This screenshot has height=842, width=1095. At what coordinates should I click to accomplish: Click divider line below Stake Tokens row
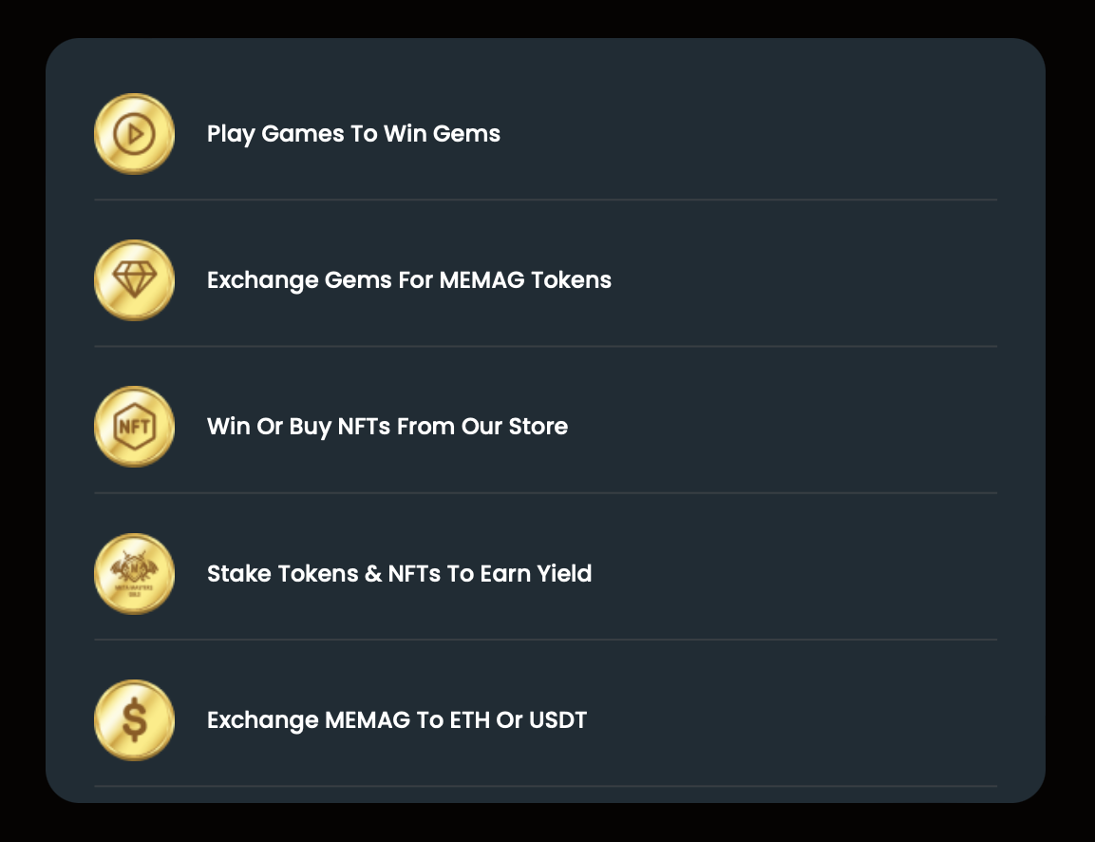point(545,641)
